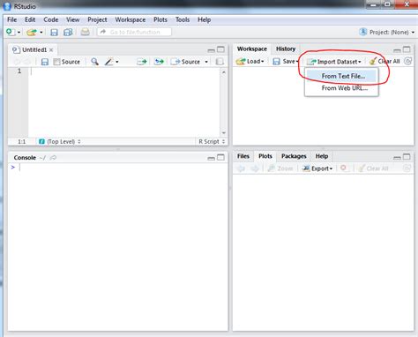Open the Tools menu
Image resolution: width=418 pixels, height=337 pixels.
pos(183,19)
